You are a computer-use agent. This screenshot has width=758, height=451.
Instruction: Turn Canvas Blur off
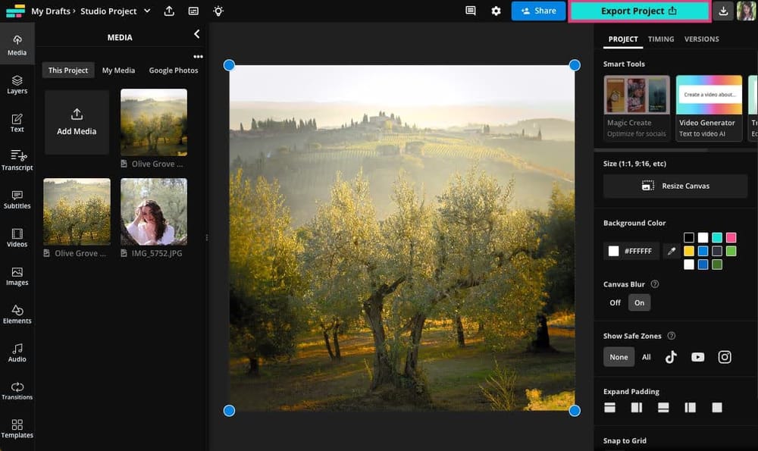pyautogui.click(x=615, y=302)
